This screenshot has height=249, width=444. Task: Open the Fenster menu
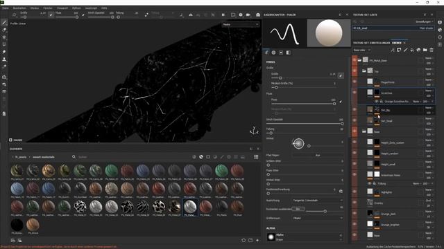click(x=48, y=8)
